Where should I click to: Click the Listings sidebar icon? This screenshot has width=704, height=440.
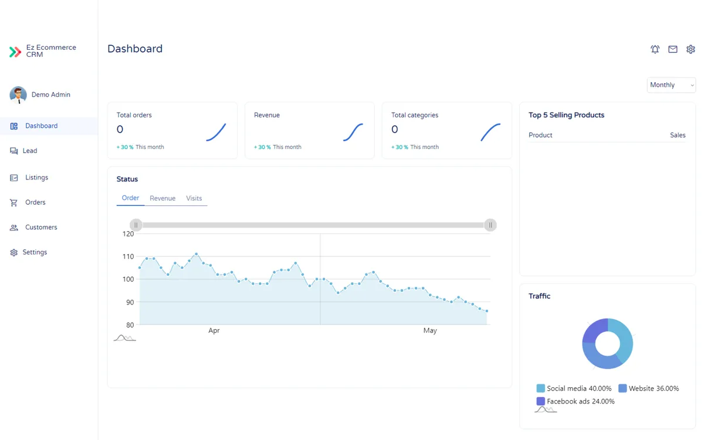point(14,177)
